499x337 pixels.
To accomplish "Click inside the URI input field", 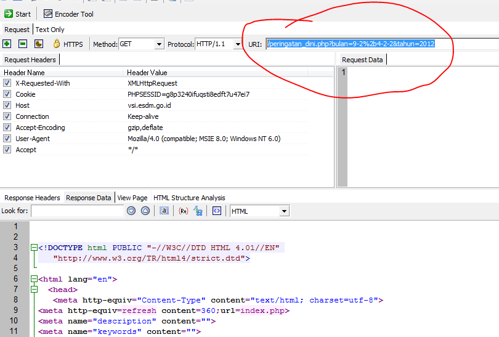I will click(x=382, y=44).
